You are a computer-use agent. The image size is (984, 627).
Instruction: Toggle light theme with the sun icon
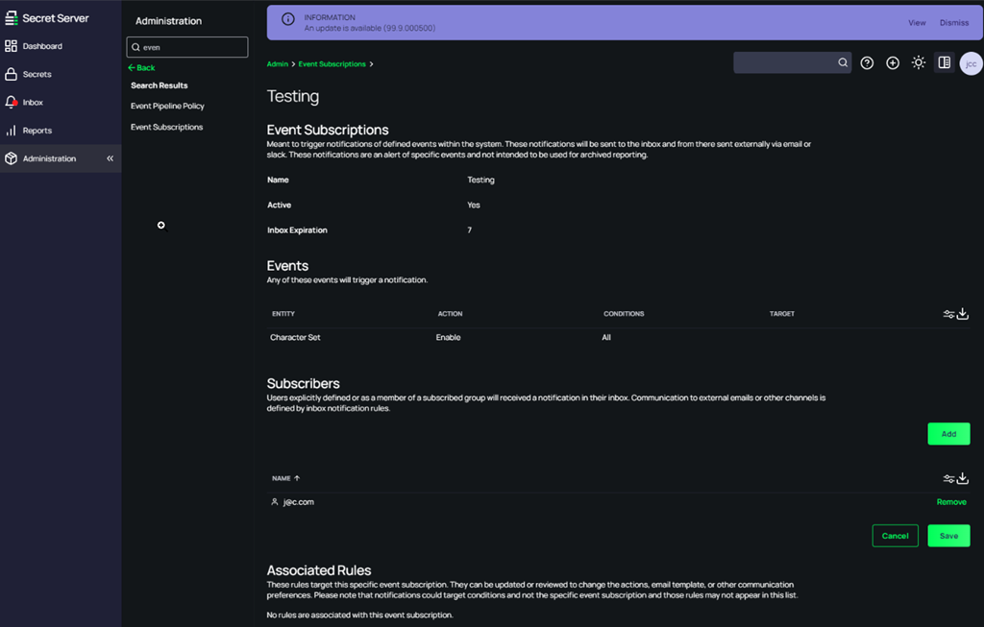919,63
